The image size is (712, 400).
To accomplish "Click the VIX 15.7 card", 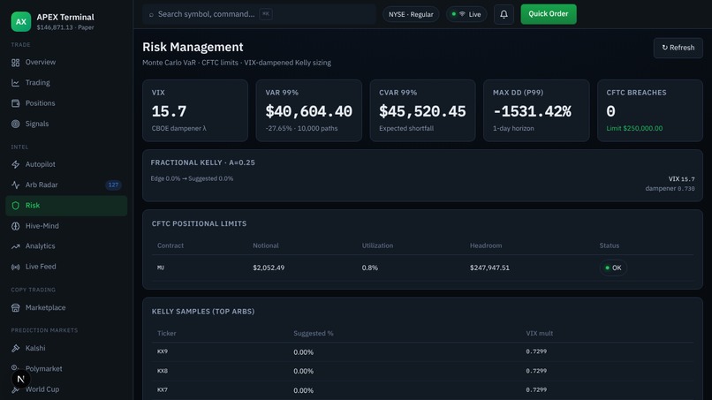I will pyautogui.click(x=195, y=110).
